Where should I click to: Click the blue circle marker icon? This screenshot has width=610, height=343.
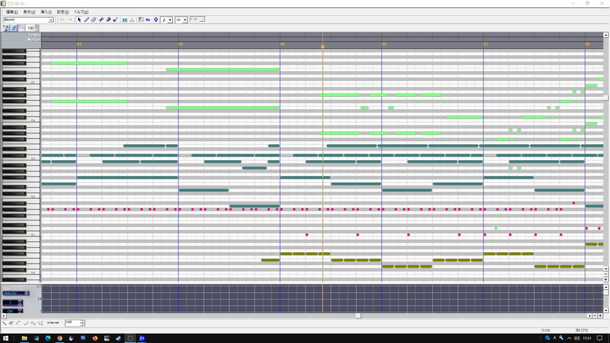tap(156, 20)
